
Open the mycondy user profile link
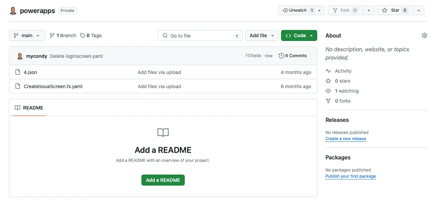pos(36,56)
